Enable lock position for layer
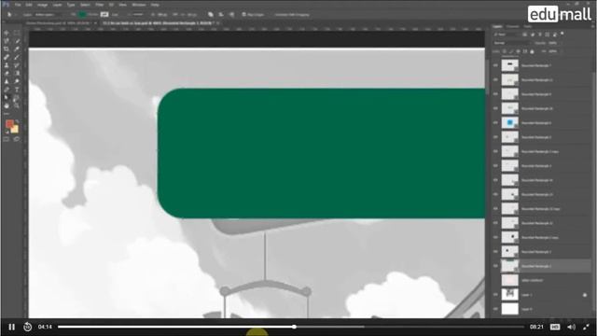Viewport: 597px width, 336px height. coord(519,51)
